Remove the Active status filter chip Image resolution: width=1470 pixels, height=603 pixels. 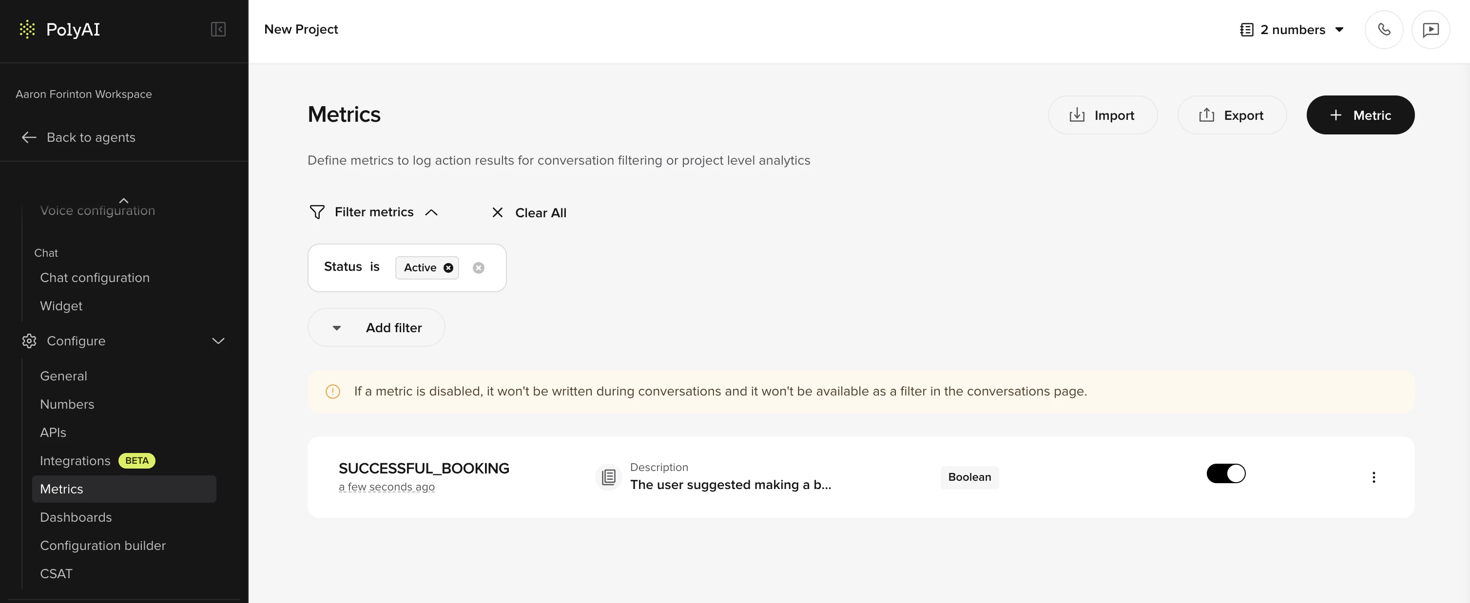(x=448, y=267)
